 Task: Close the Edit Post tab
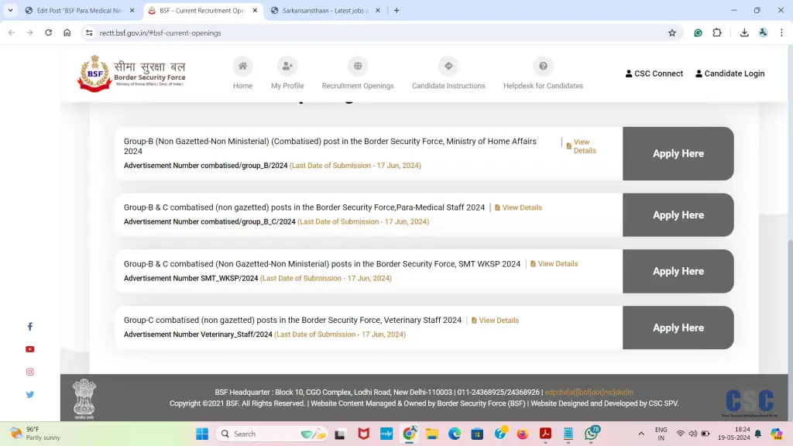132,11
